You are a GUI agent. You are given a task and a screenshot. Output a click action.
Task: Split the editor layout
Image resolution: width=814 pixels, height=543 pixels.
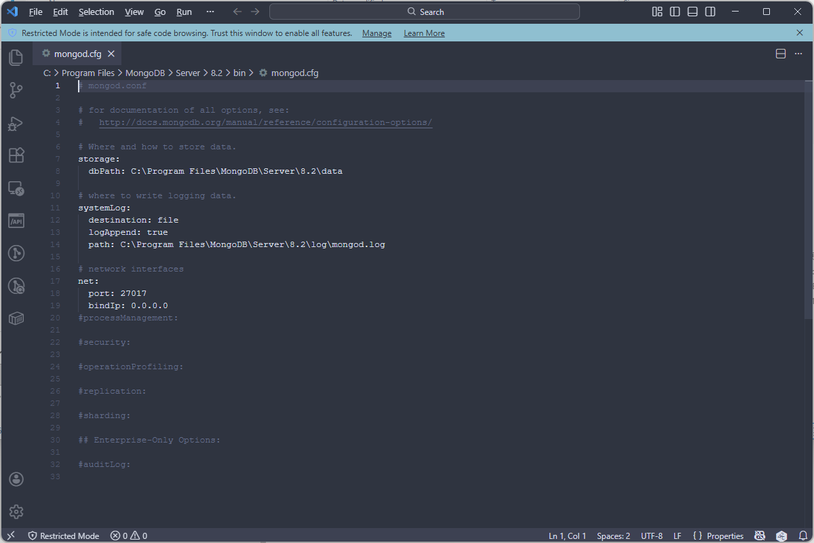pyautogui.click(x=781, y=54)
